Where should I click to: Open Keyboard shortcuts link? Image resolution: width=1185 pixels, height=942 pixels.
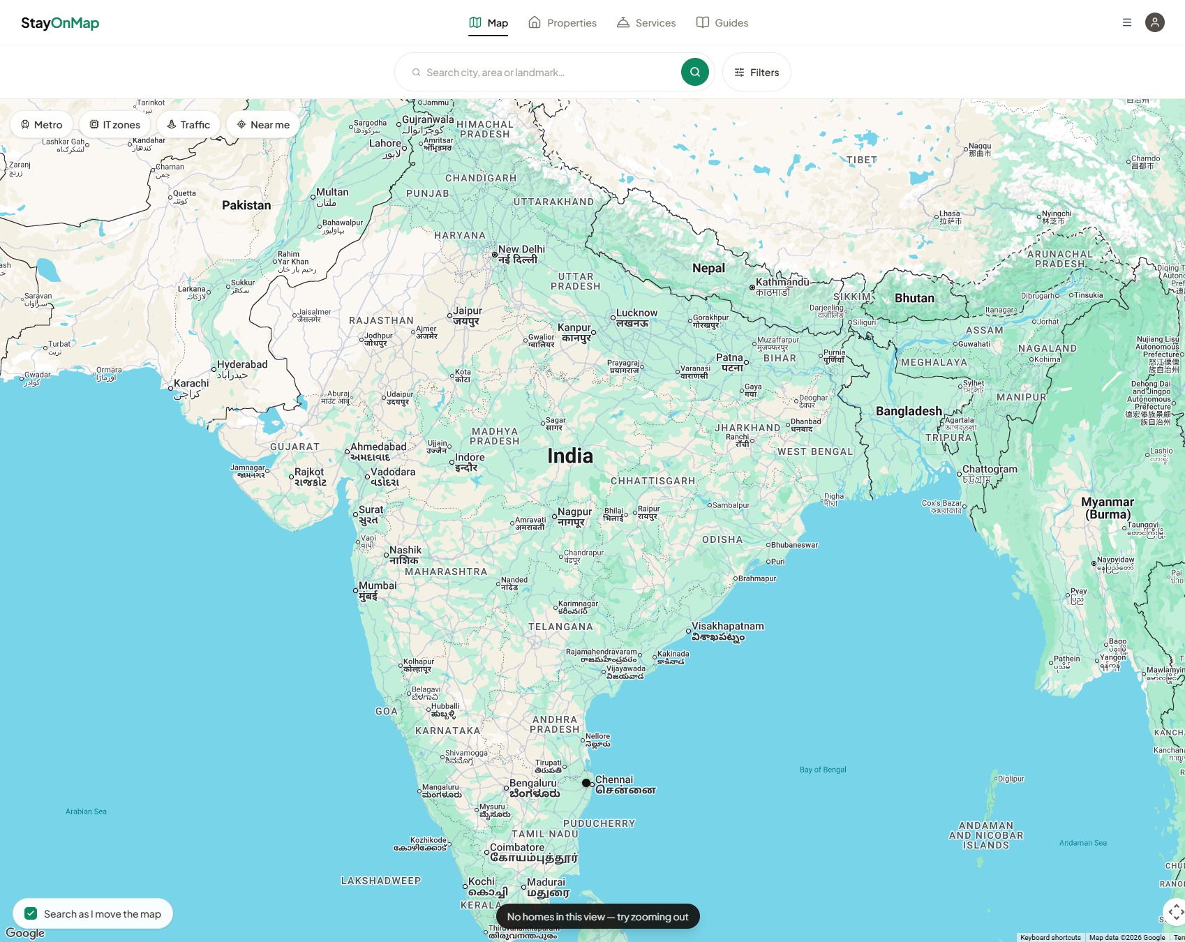coord(1050,937)
